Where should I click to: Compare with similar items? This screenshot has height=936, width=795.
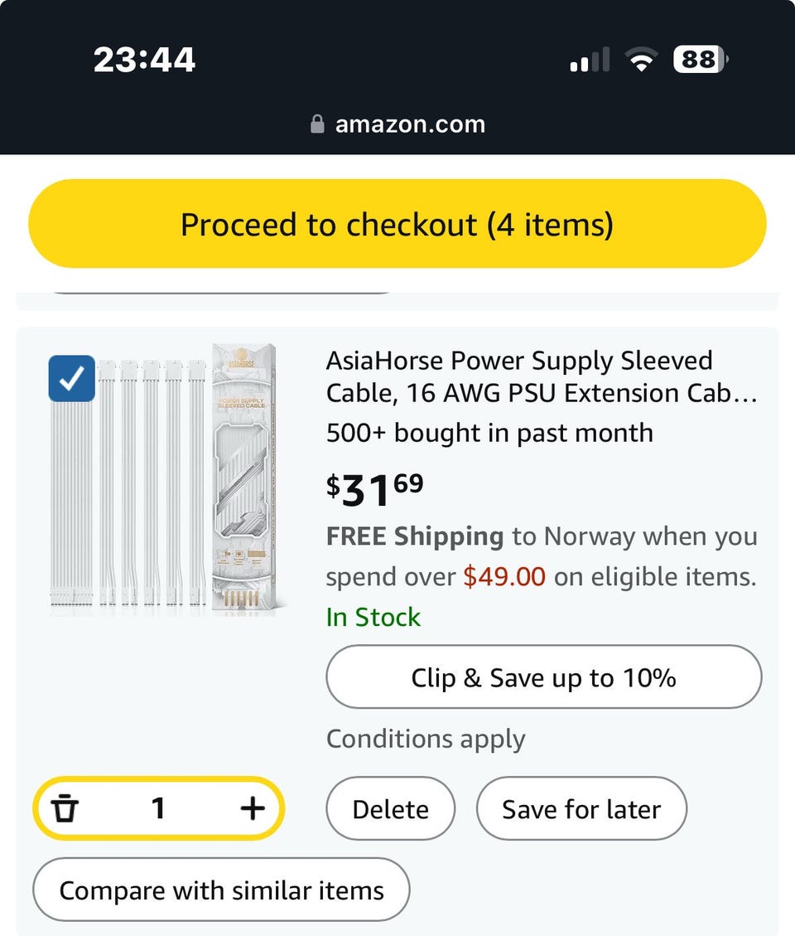[x=221, y=890]
